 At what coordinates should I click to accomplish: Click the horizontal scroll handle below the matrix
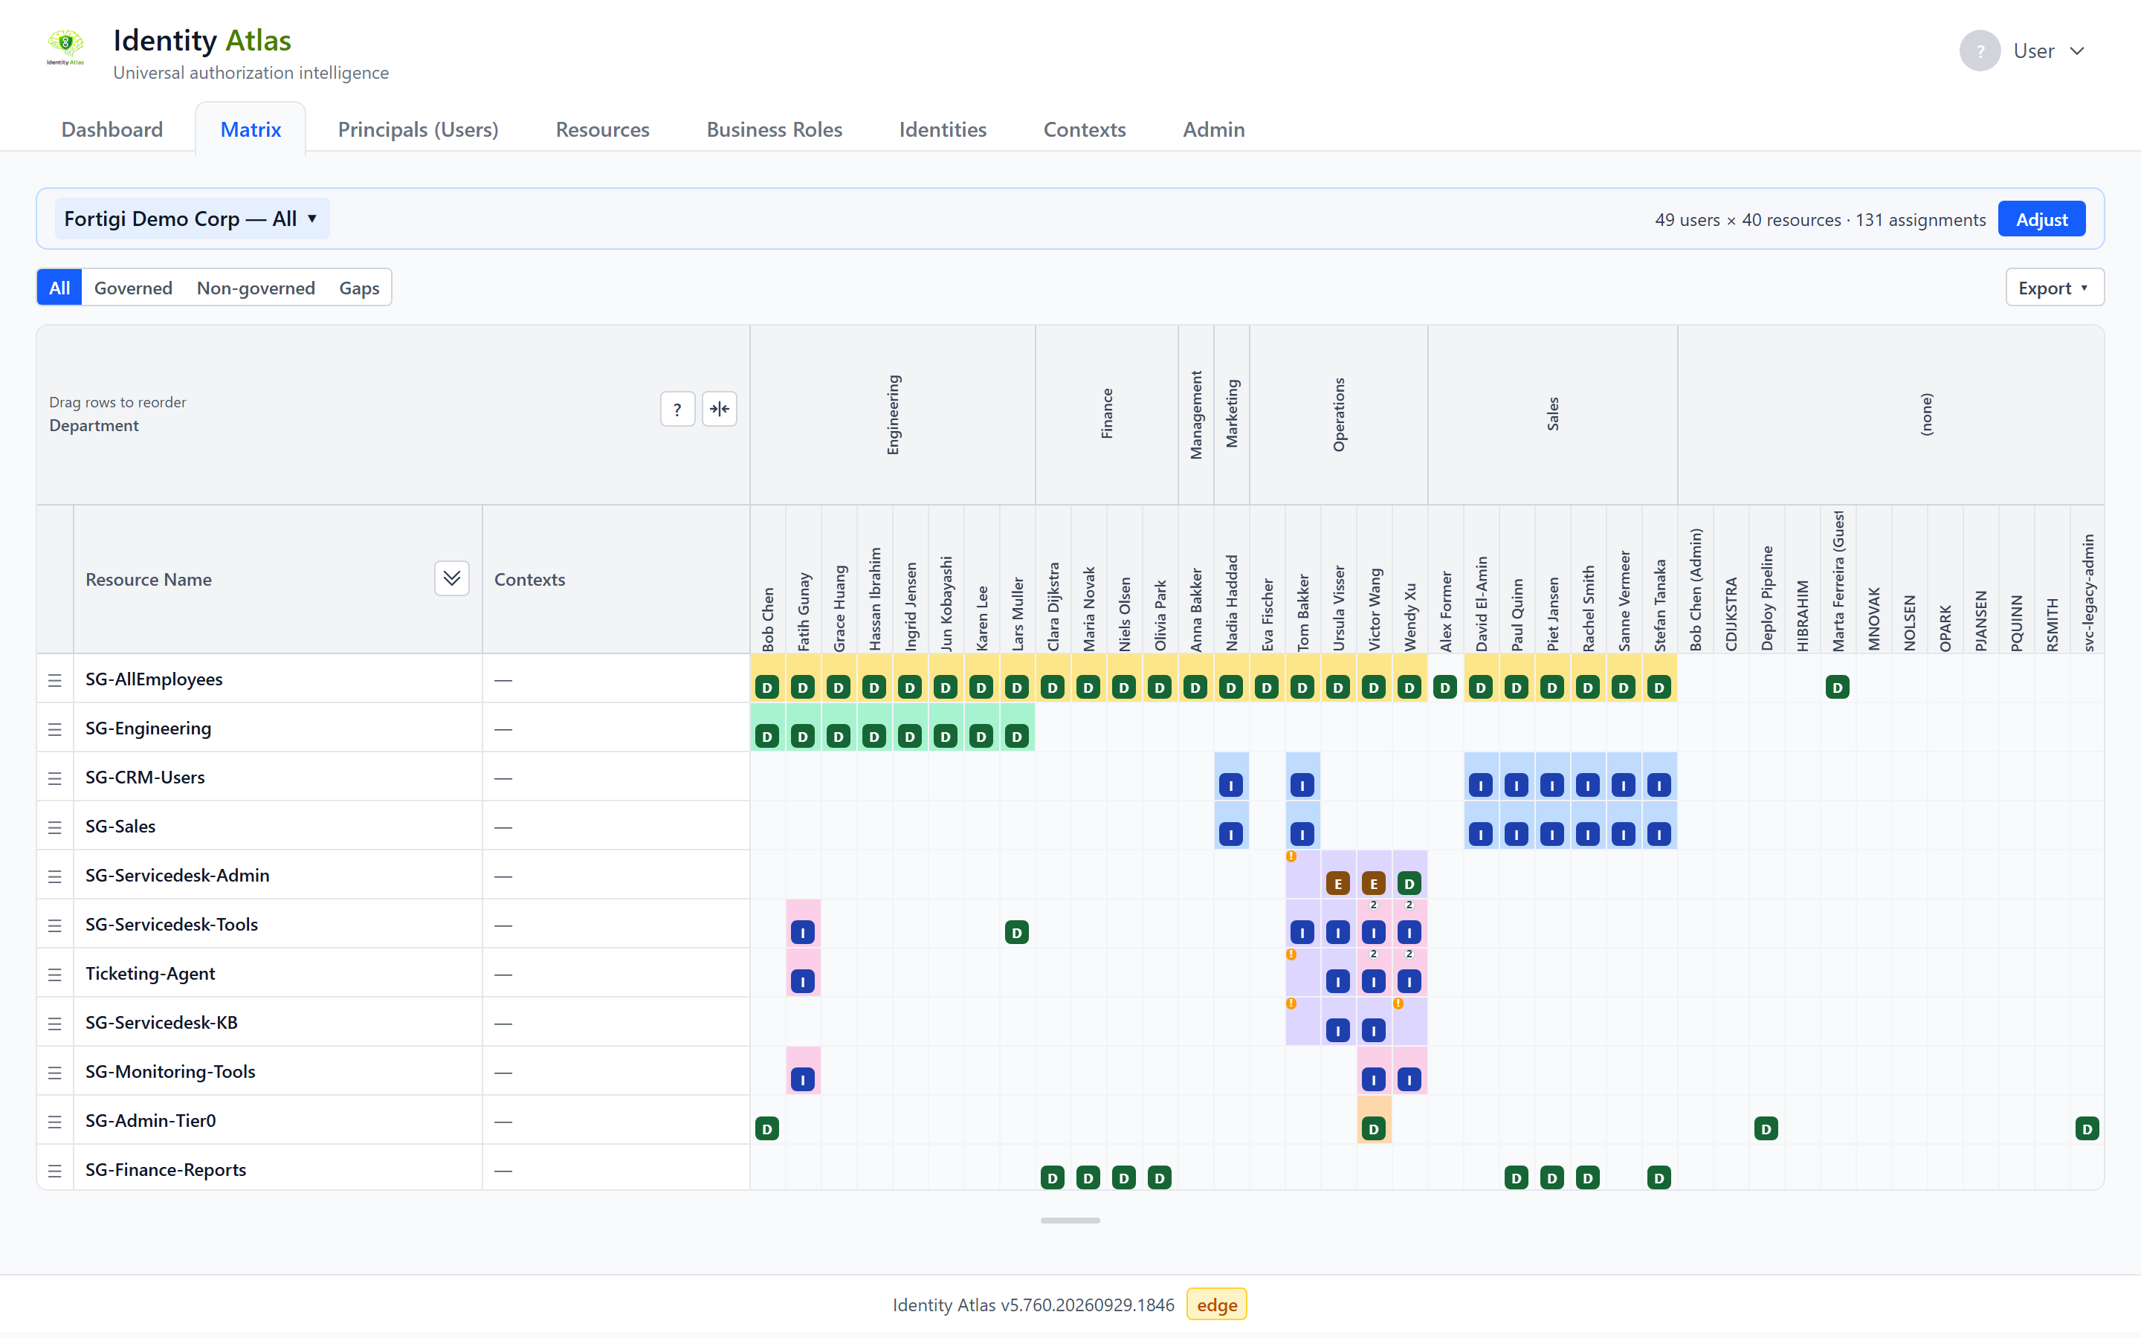(x=1070, y=1221)
